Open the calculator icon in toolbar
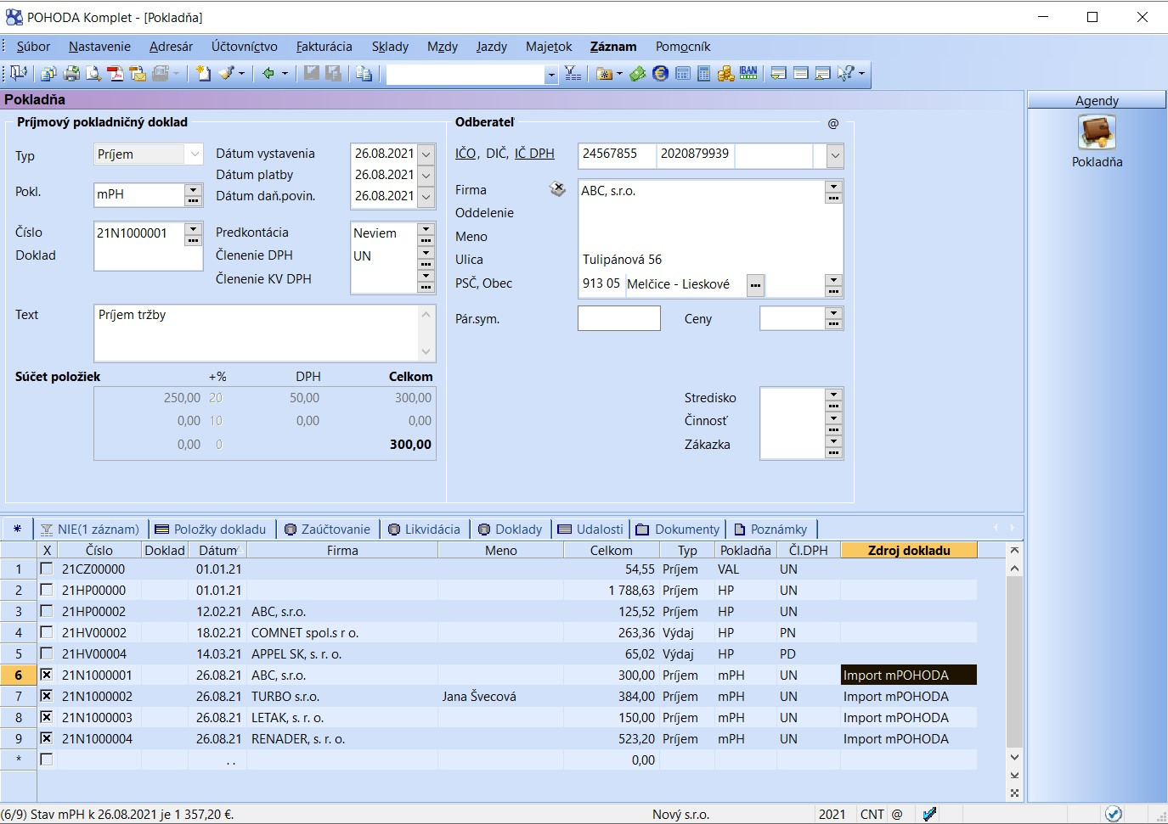 704,74
